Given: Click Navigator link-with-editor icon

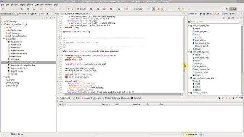Looking at the screenshot, I should (51, 18).
